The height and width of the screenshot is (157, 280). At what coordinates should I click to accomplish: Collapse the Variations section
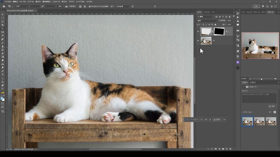(242, 112)
